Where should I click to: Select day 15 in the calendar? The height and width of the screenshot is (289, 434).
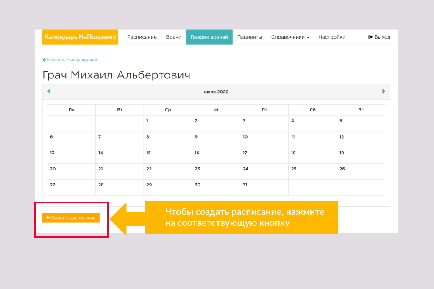pyautogui.click(x=167, y=155)
